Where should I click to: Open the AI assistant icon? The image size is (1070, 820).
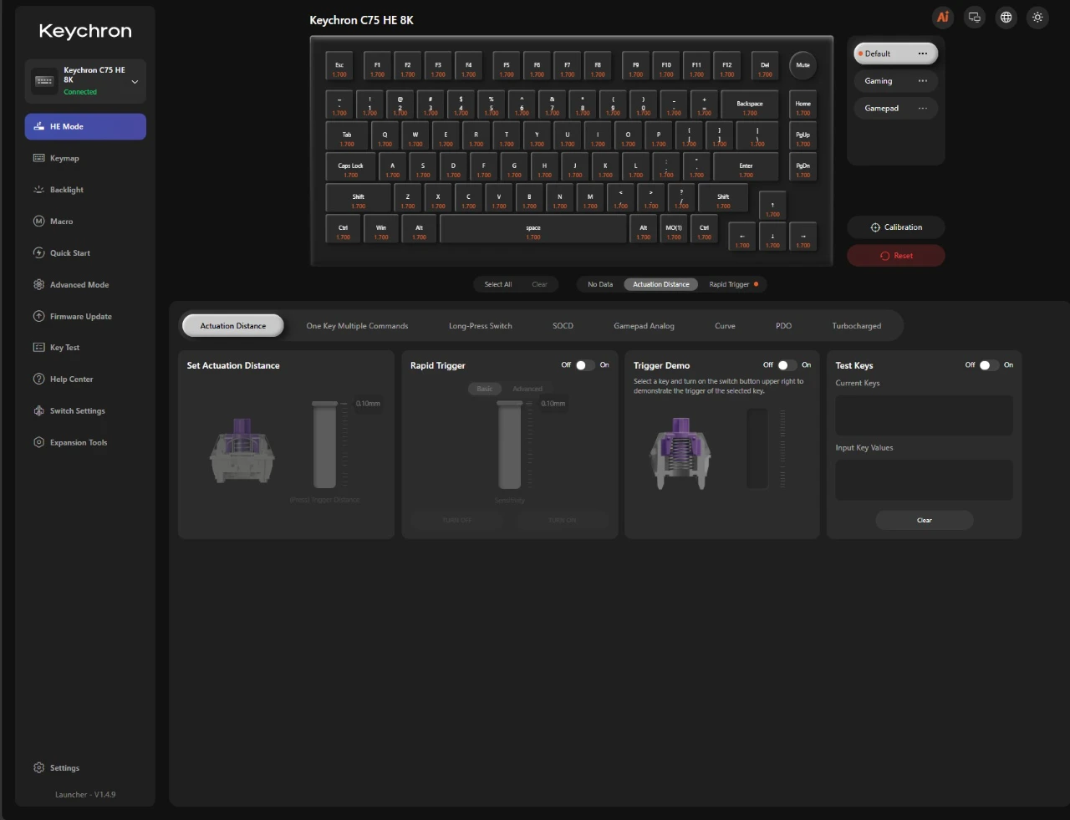pos(943,17)
